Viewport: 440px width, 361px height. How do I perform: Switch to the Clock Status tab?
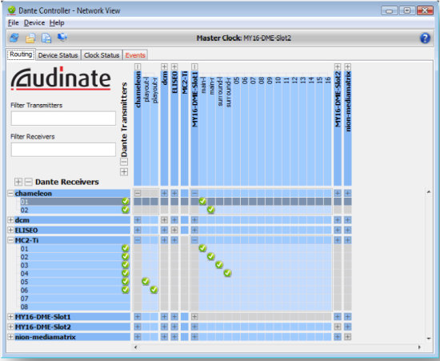(x=102, y=55)
